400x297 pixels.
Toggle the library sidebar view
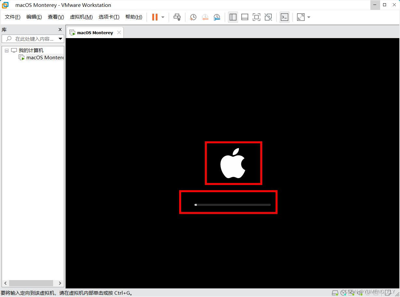[233, 17]
